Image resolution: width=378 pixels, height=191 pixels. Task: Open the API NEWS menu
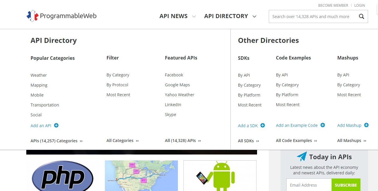[x=174, y=16]
